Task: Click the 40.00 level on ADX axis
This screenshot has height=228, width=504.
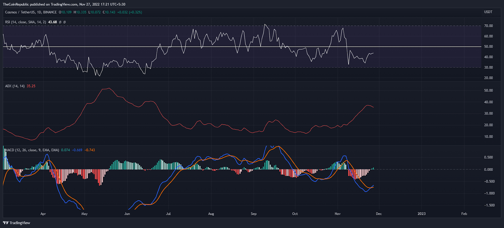Action: pos(488,102)
